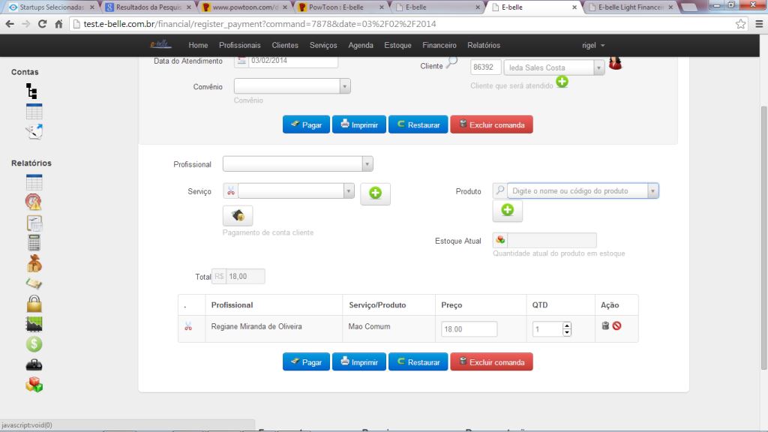Screen dimensions: 768x432
Task: Click the red cancel icon in Ação column
Action: coord(616,326)
